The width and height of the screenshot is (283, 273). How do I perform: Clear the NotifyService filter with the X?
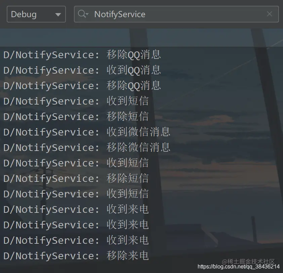(270, 14)
